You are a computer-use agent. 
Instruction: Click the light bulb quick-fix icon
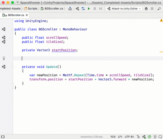pos(4,58)
